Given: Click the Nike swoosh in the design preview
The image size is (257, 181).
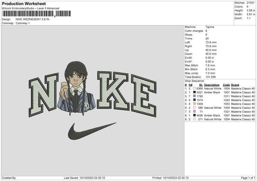Looking at the screenshot, I should (92, 131).
